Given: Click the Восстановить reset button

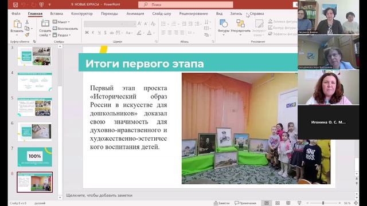Looking at the screenshot, I should (65, 28).
